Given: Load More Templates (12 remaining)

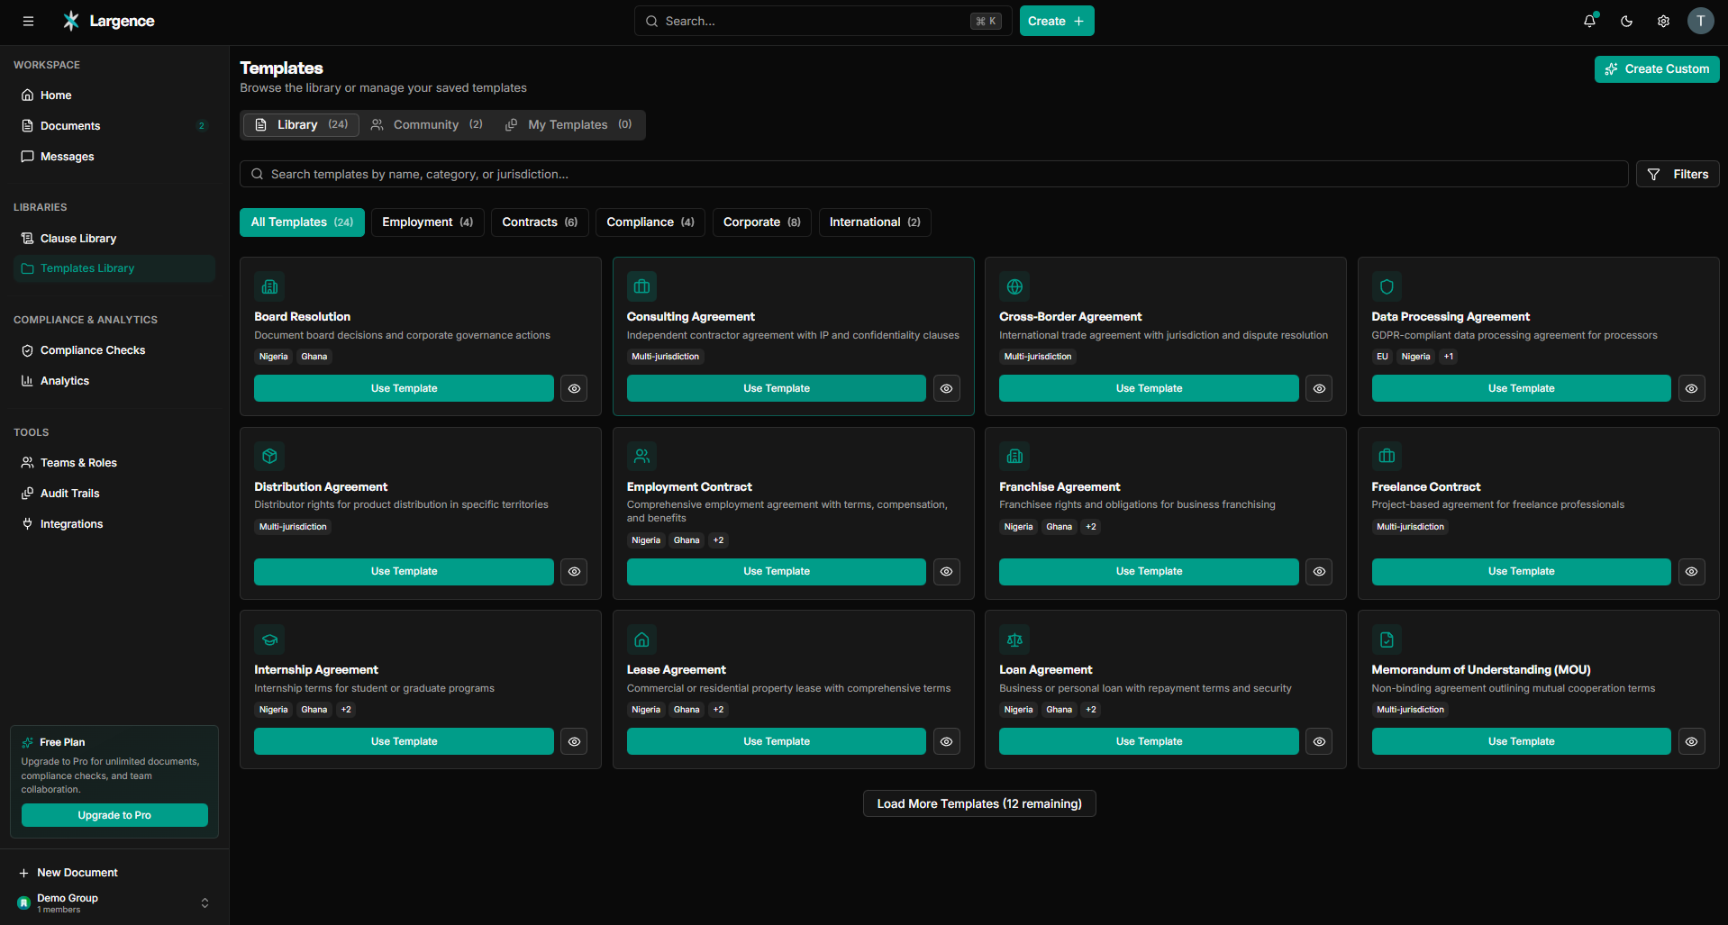Looking at the screenshot, I should point(979,803).
